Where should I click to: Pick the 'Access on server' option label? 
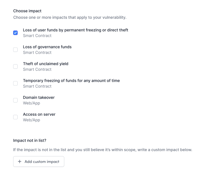[39, 114]
